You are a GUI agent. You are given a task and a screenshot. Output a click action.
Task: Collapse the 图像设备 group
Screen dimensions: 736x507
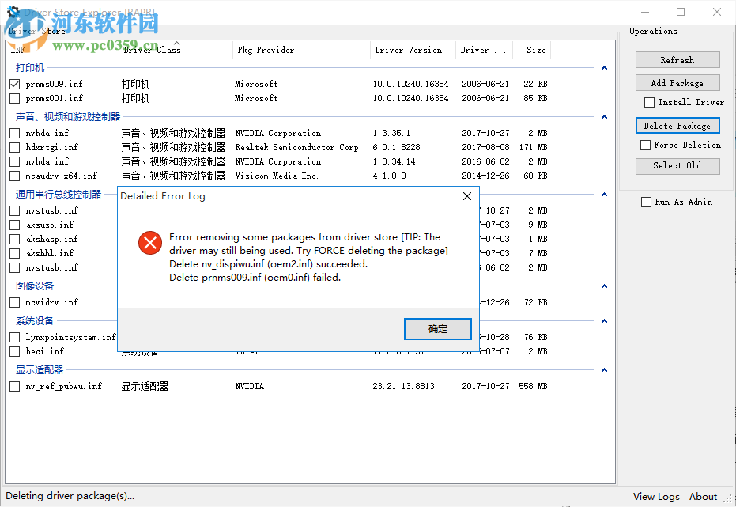[604, 286]
